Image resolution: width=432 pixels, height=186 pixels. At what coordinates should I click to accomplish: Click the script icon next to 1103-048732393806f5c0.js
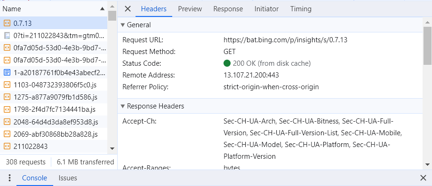[x=7, y=85]
